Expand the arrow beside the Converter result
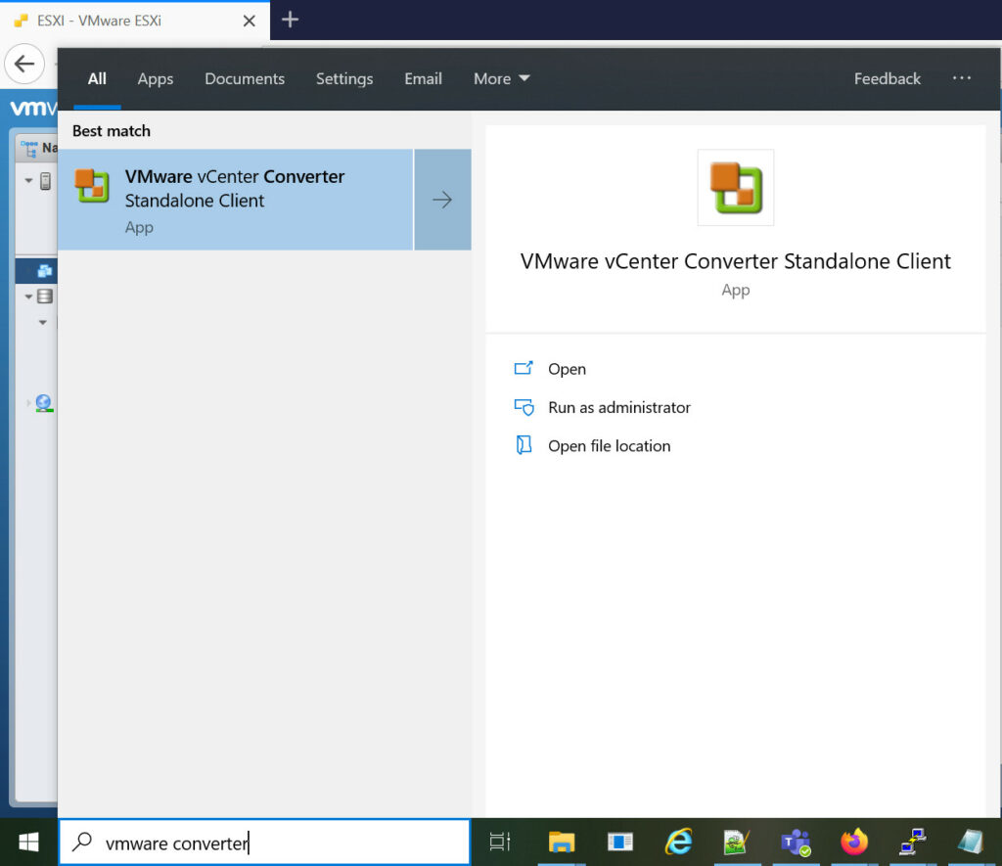The width and height of the screenshot is (1002, 866). tap(442, 200)
